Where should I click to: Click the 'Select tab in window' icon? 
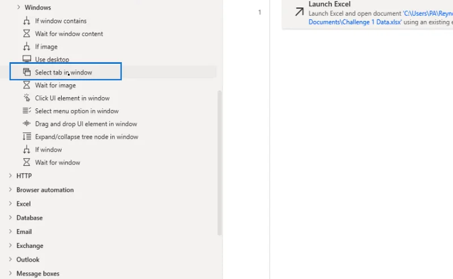coord(27,72)
